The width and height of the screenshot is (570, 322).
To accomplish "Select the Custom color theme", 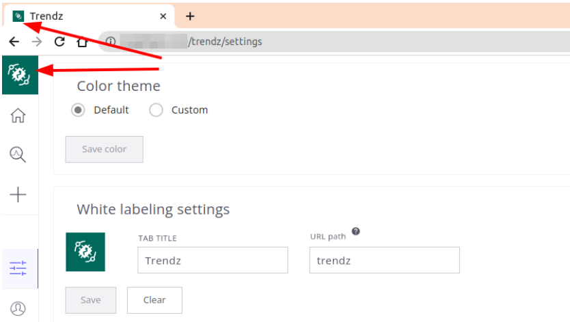I will pyautogui.click(x=156, y=110).
